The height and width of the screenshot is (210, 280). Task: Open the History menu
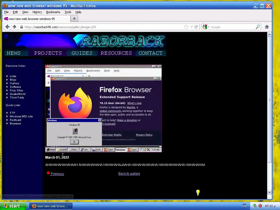point(37,12)
